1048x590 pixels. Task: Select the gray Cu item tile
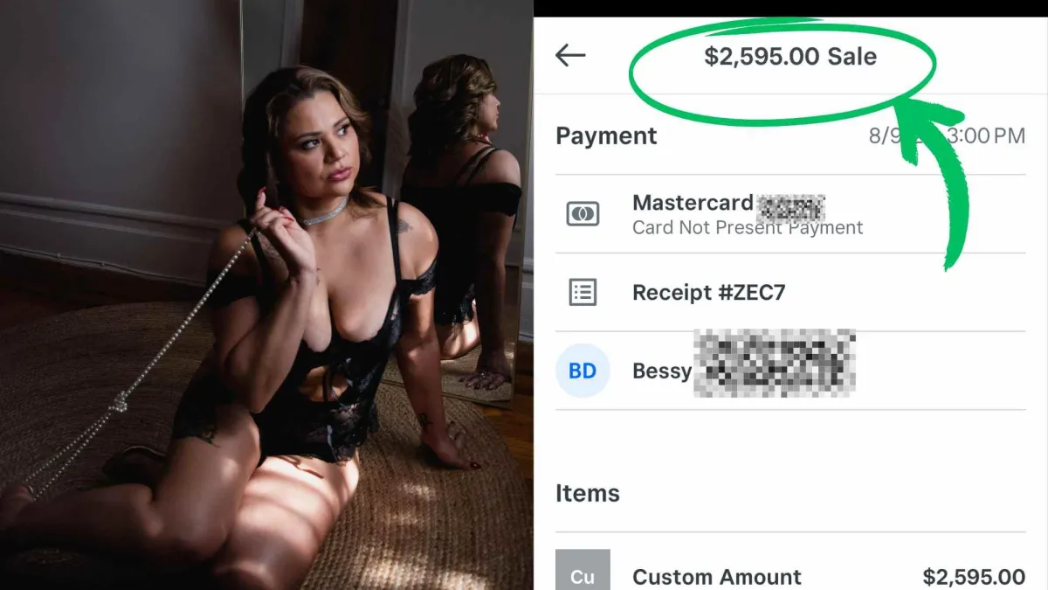pos(583,570)
